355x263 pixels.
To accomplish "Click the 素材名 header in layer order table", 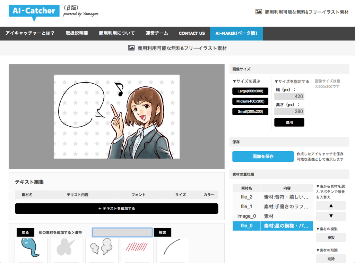I will (x=246, y=188).
